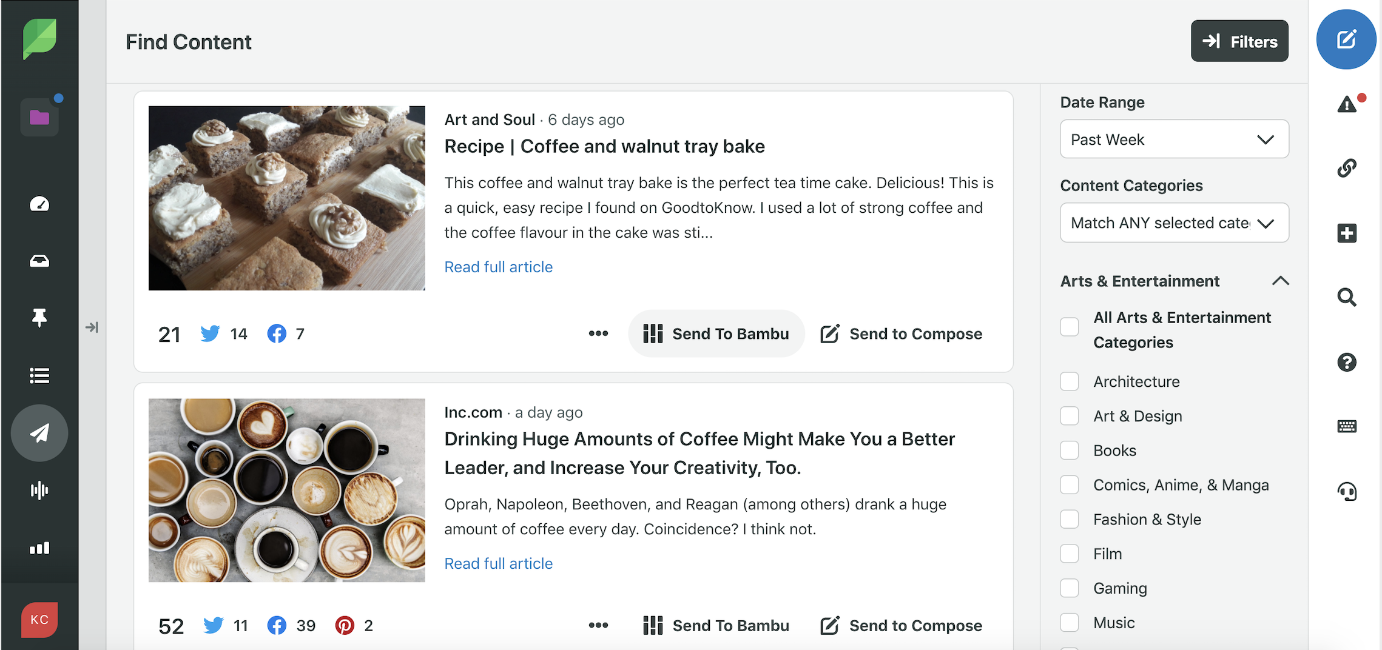Open the alerts warning triangle icon
This screenshot has height=650, width=1382.
[1347, 104]
